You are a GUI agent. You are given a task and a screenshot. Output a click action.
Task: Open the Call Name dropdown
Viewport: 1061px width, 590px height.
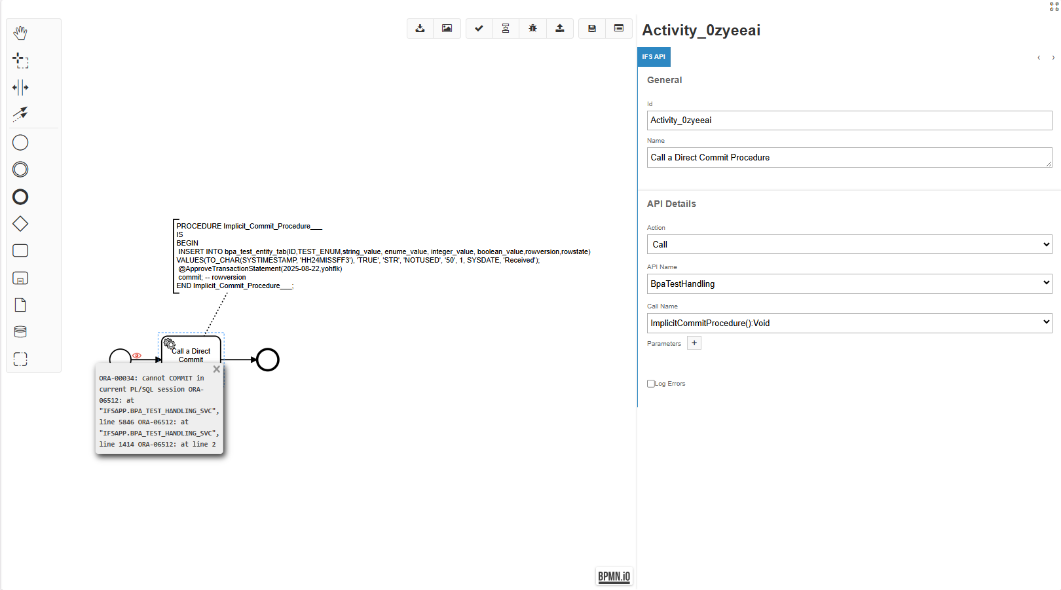point(849,323)
